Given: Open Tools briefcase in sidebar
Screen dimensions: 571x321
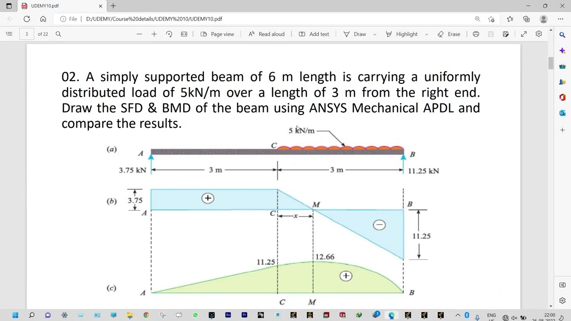Looking at the screenshot, I should tap(562, 66).
